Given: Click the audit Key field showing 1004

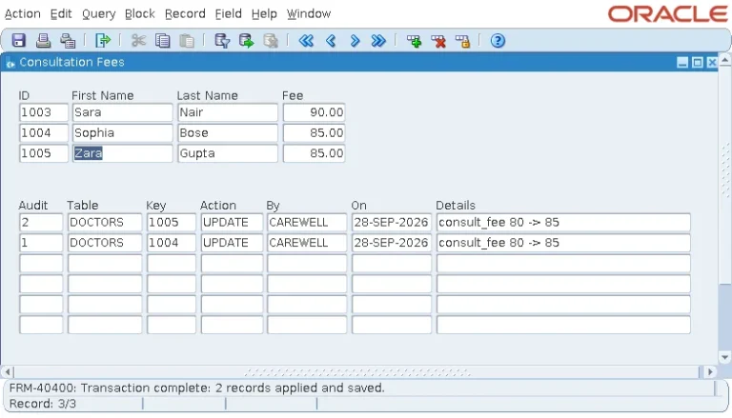Looking at the screenshot, I should [172, 243].
